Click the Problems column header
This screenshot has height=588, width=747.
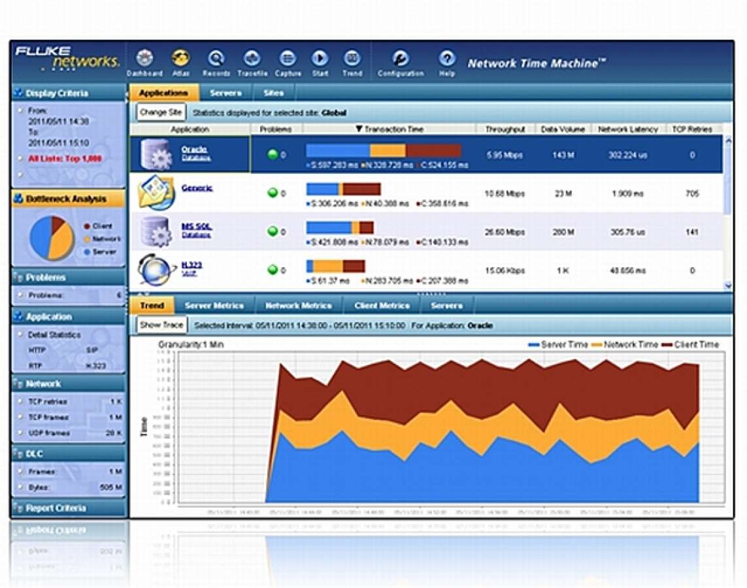[276, 129]
